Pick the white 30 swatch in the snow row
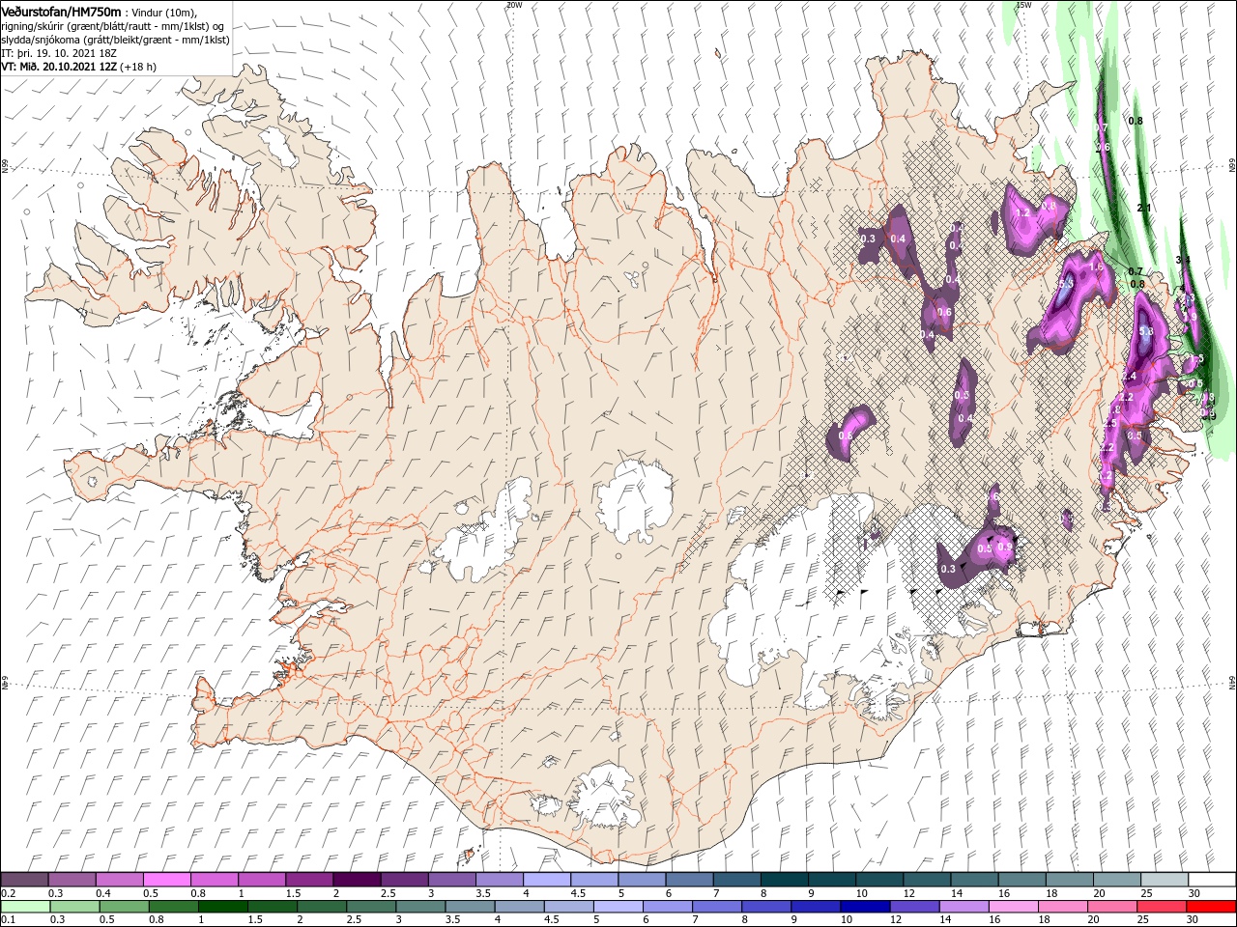1237x927 pixels. coord(1211,880)
